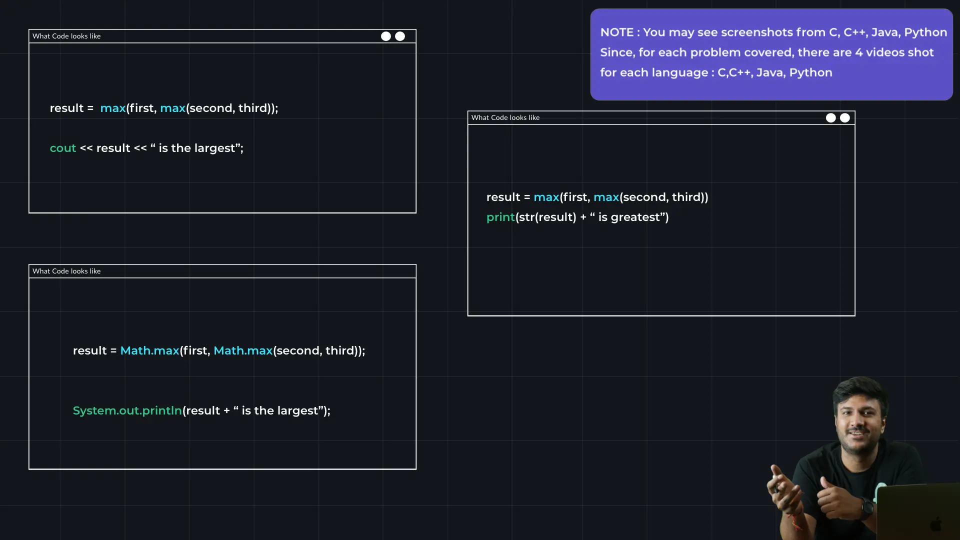This screenshot has width=960, height=540.
Task: Select the title bar of the Math.max window
Action: (x=222, y=271)
